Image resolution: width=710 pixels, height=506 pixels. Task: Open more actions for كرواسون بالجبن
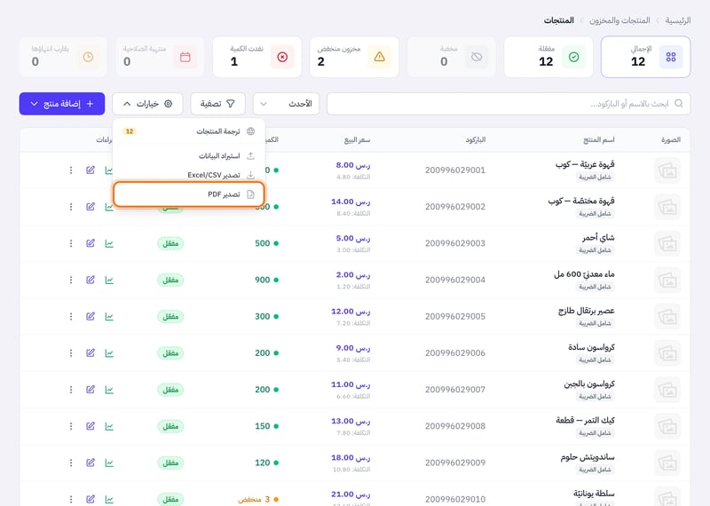pyautogui.click(x=71, y=390)
